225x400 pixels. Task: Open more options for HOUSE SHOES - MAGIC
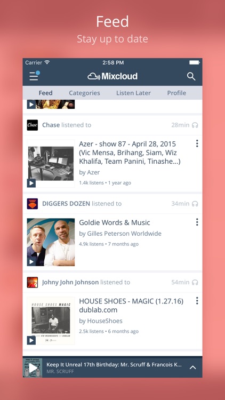pos(197,301)
